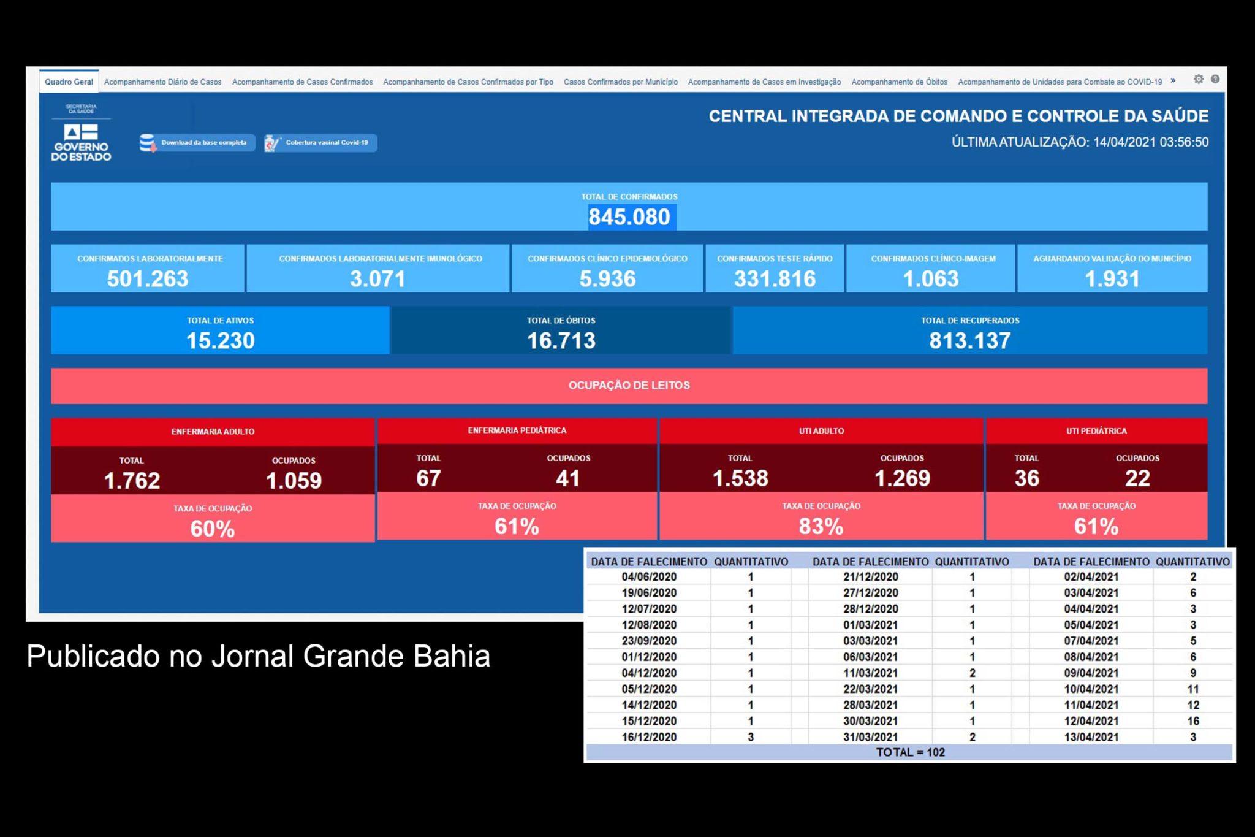Click the 11/03/2021 date cell
The width and height of the screenshot is (1255, 837).
tap(870, 673)
